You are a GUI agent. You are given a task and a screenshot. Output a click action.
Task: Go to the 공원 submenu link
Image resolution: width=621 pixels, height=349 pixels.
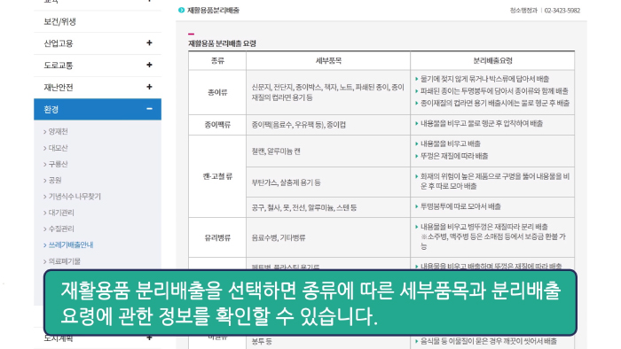pyautogui.click(x=55, y=180)
